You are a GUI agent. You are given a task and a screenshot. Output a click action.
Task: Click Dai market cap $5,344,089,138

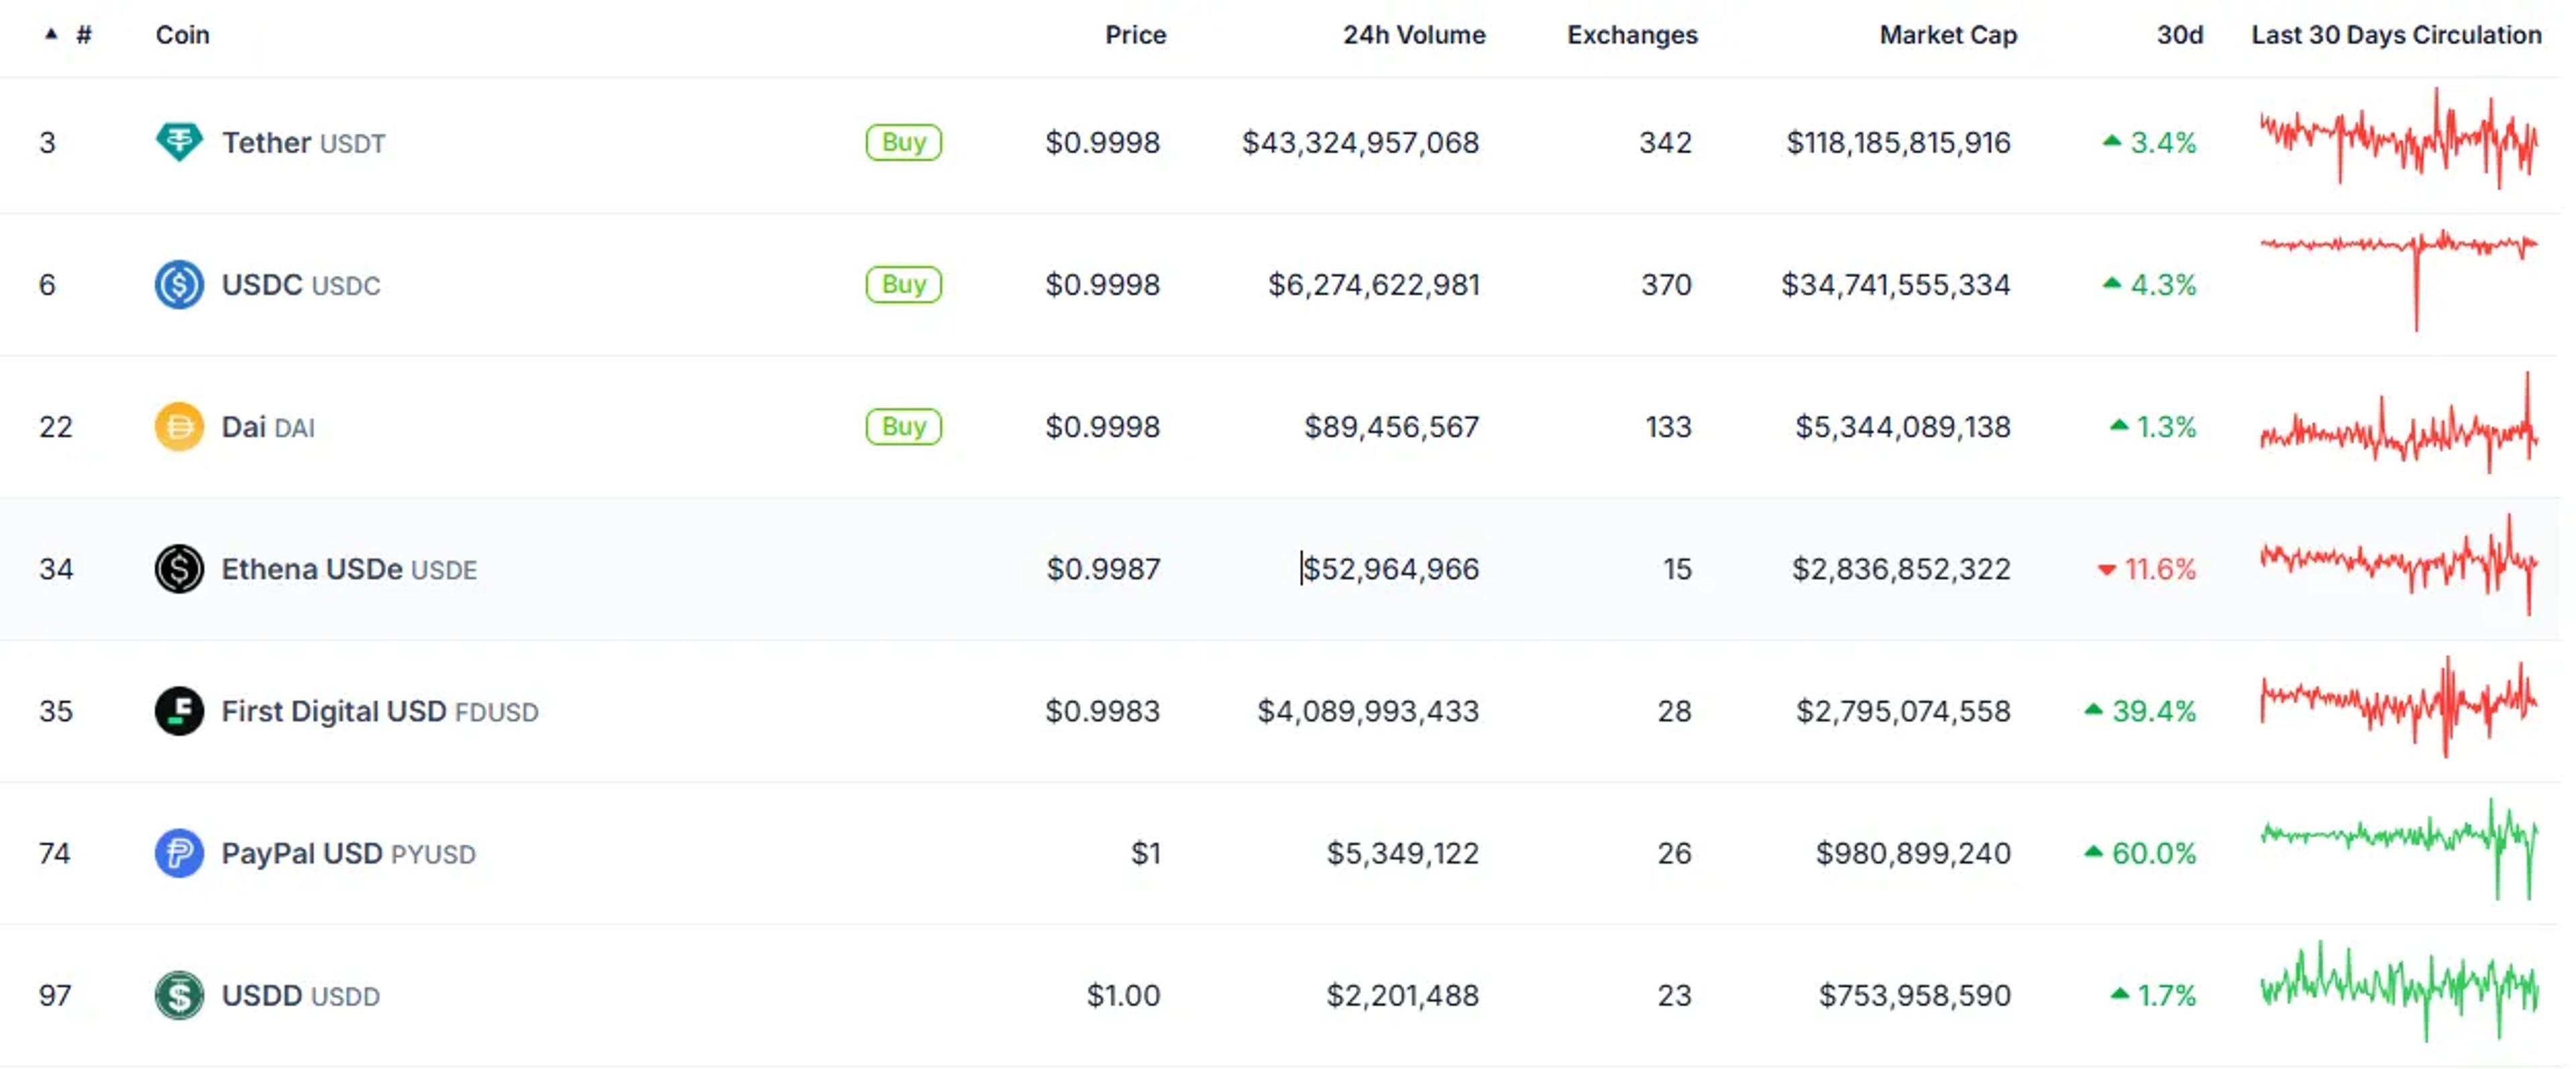[1902, 427]
